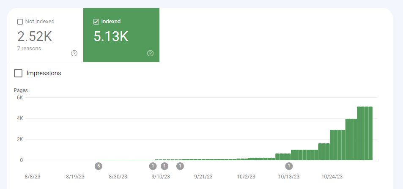Screen dimensions: 403x189
Task: Enable the Not indexed checkbox
Action: [x=20, y=22]
